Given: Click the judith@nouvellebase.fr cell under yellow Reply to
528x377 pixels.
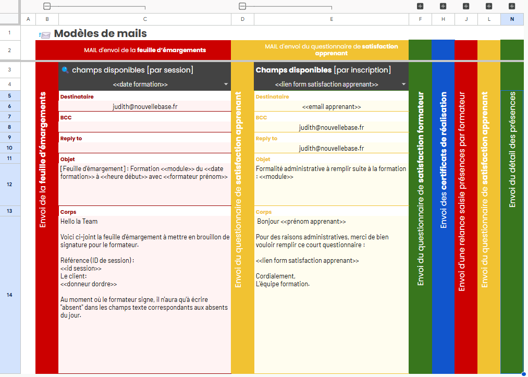Looking at the screenshot, I should point(331,148).
